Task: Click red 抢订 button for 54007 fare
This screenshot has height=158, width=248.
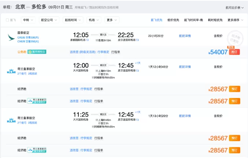Action: [x=234, y=52]
